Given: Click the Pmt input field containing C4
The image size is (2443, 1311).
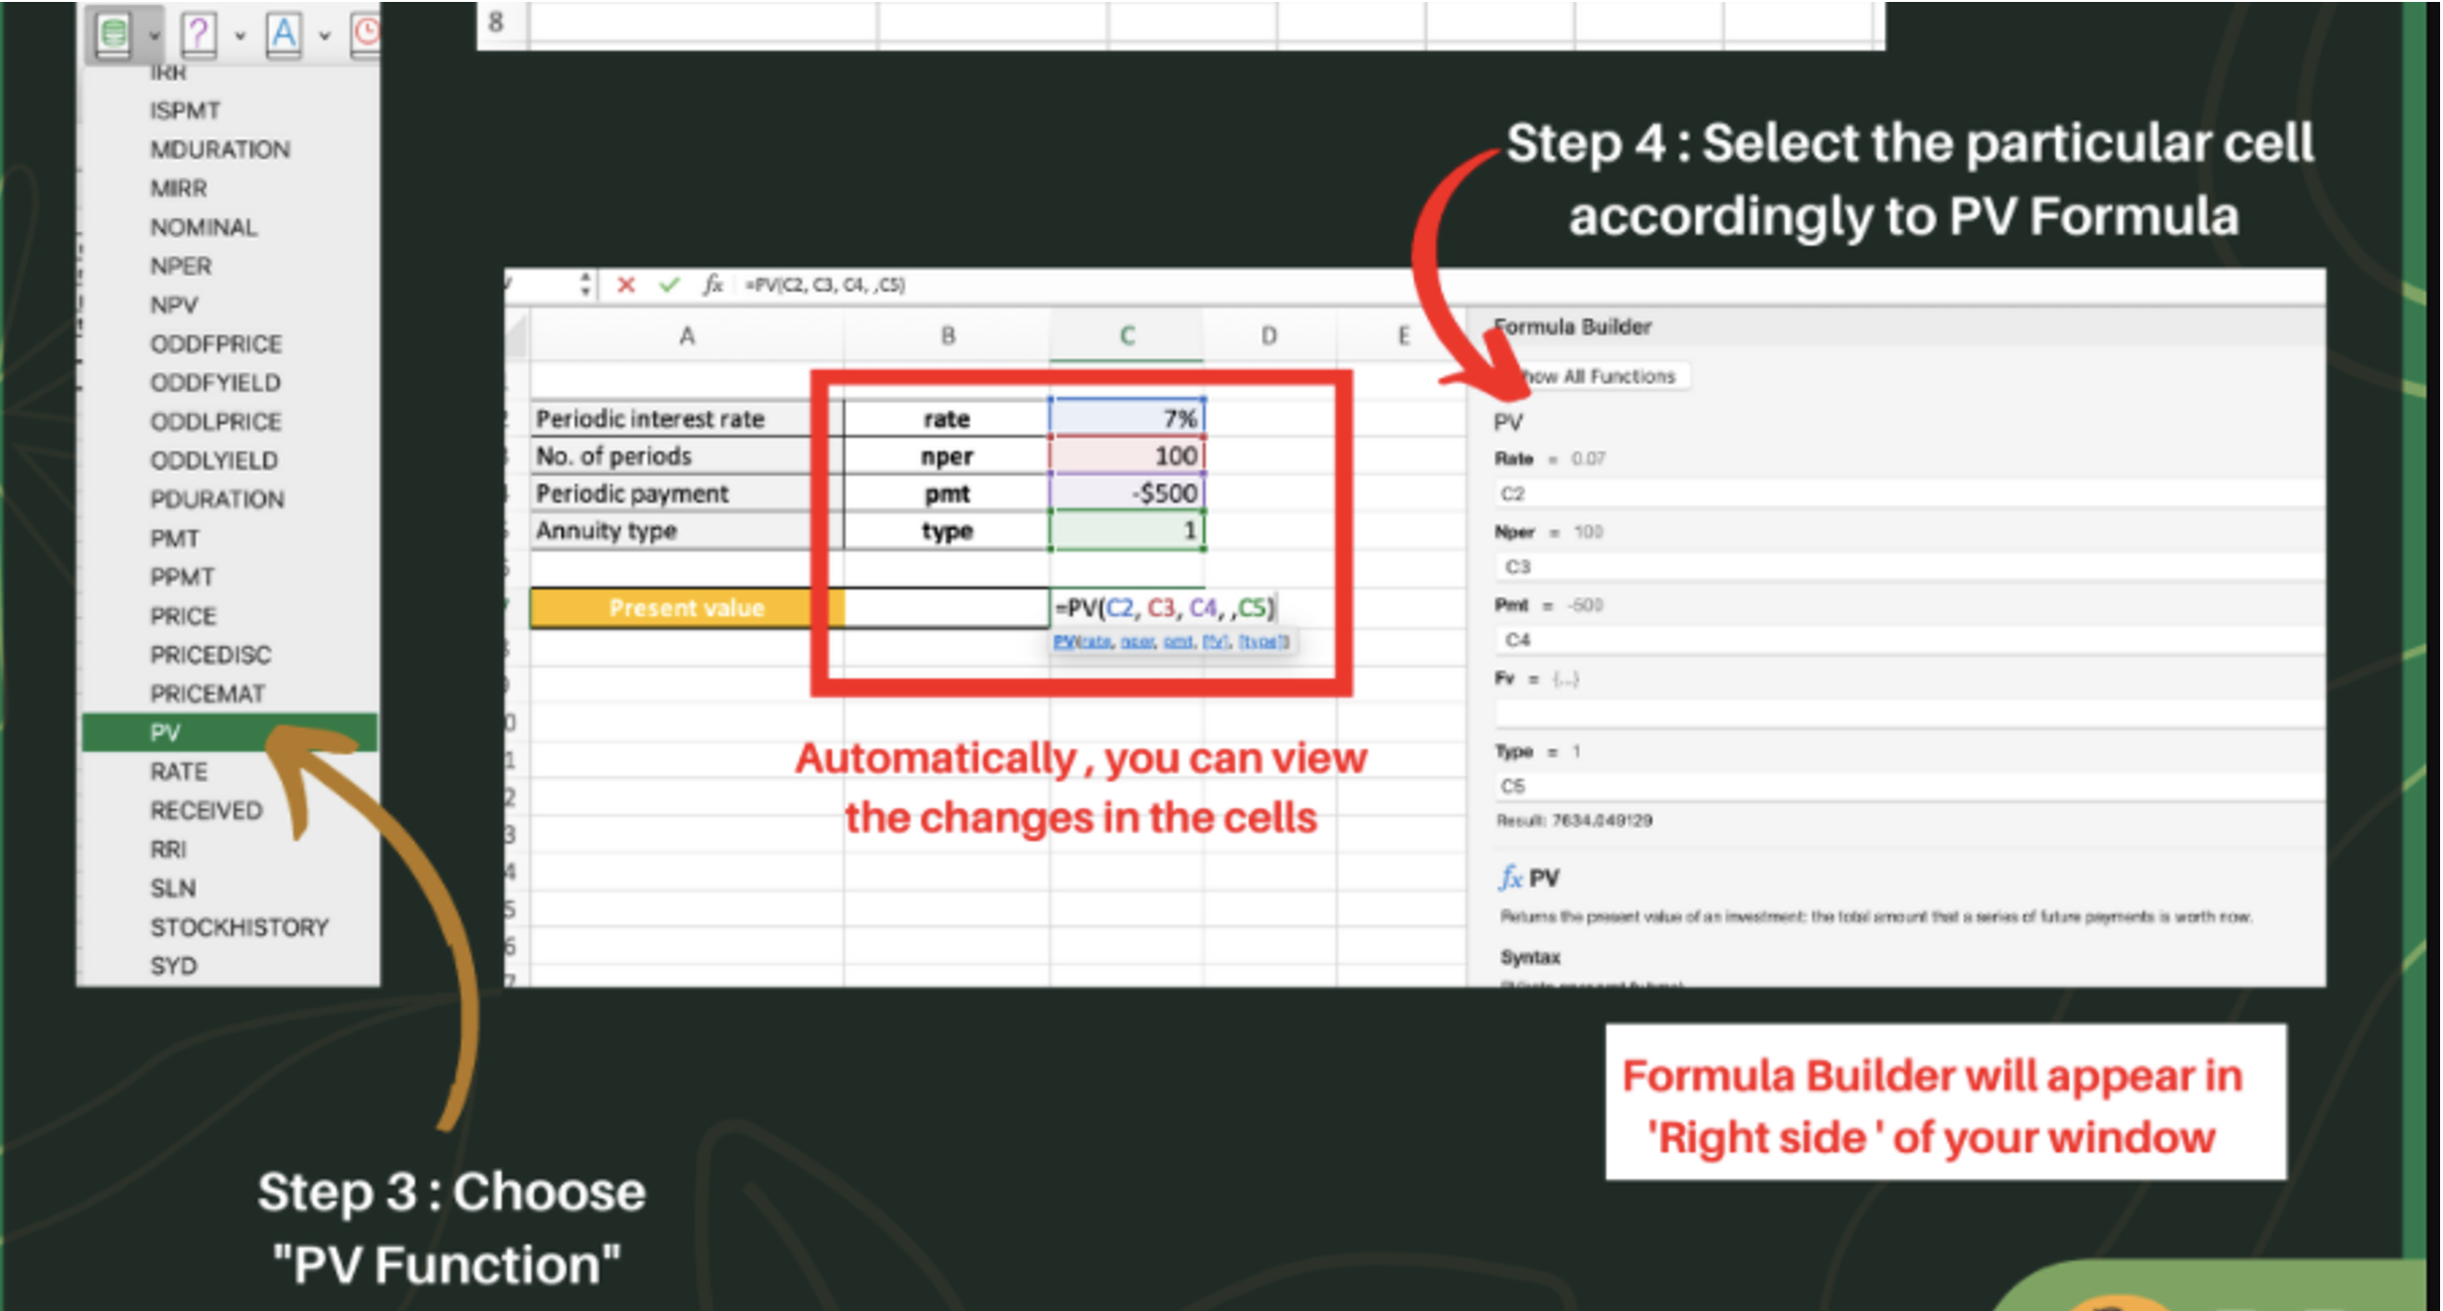Looking at the screenshot, I should click(x=1909, y=640).
